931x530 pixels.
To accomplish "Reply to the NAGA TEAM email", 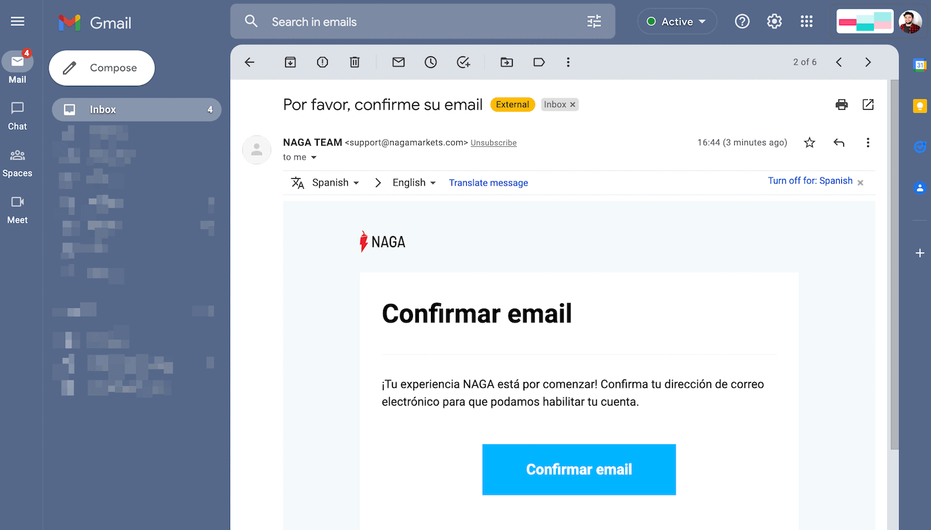I will click(839, 142).
